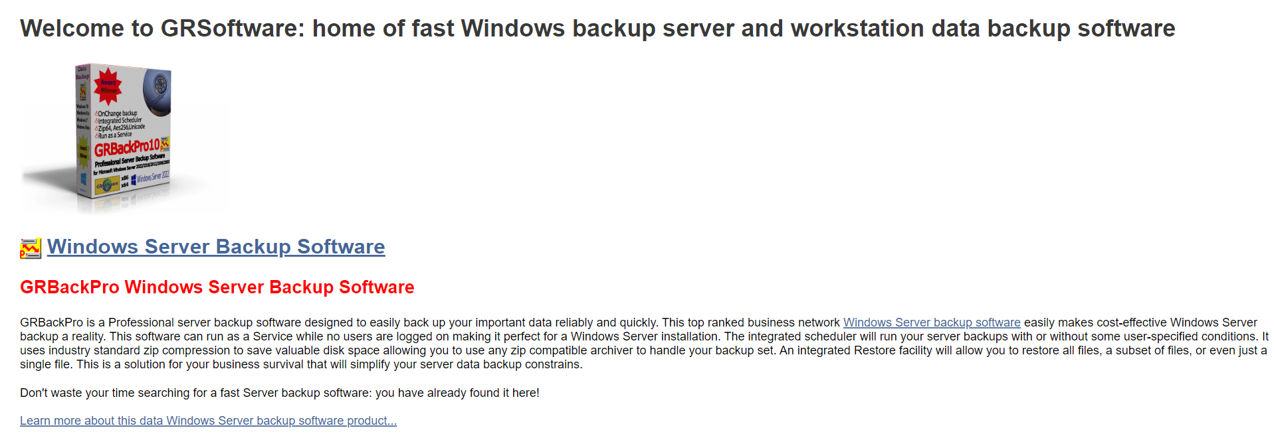This screenshot has height=438, width=1276.
Task: Click the backup icon under Data Backup on the spine
Action: pos(83,92)
